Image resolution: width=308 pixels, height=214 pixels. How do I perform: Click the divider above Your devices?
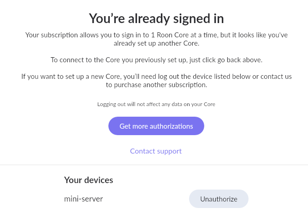pyautogui.click(x=154, y=165)
